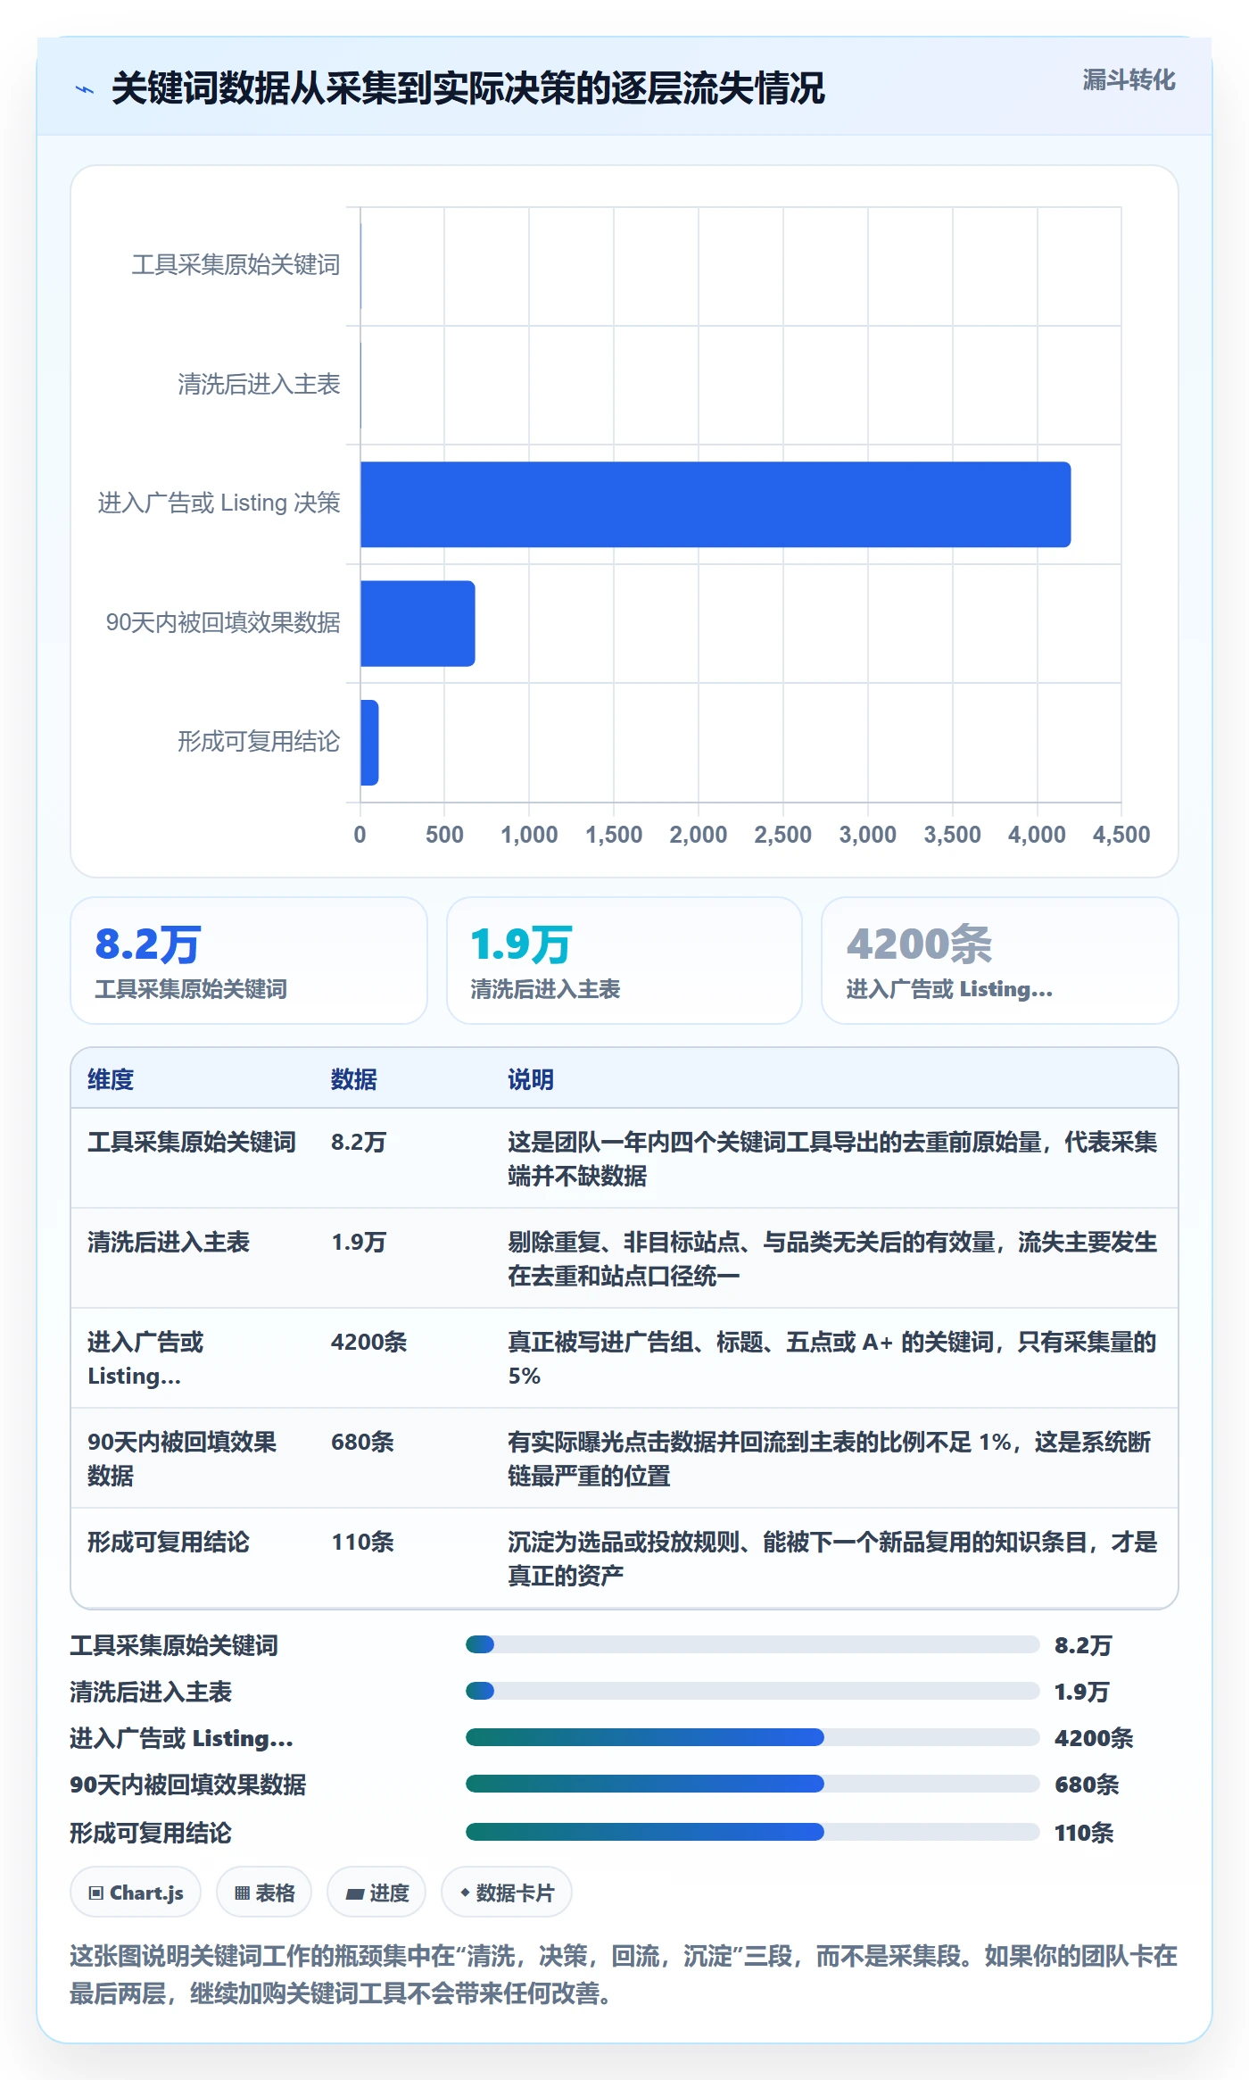Click the description starting 这是团队一年内四个关键词工具
The width and height of the screenshot is (1249, 2080).
coord(832,1159)
